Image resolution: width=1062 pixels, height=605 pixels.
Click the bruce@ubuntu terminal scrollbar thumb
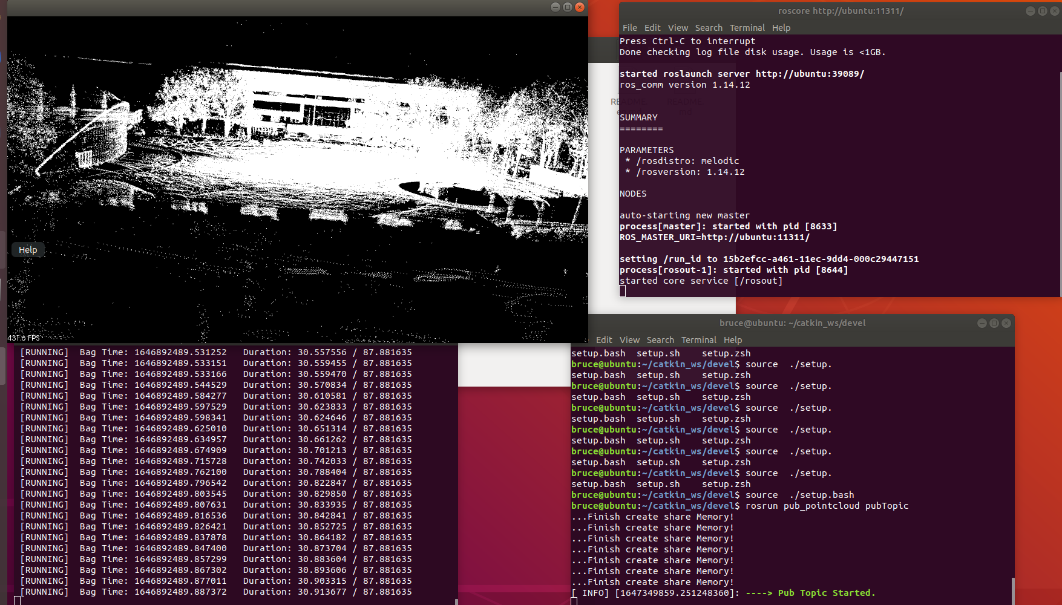click(1013, 591)
